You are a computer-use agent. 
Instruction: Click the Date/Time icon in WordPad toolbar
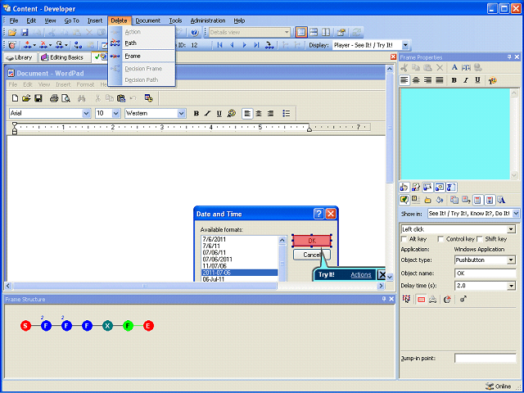click(x=148, y=98)
